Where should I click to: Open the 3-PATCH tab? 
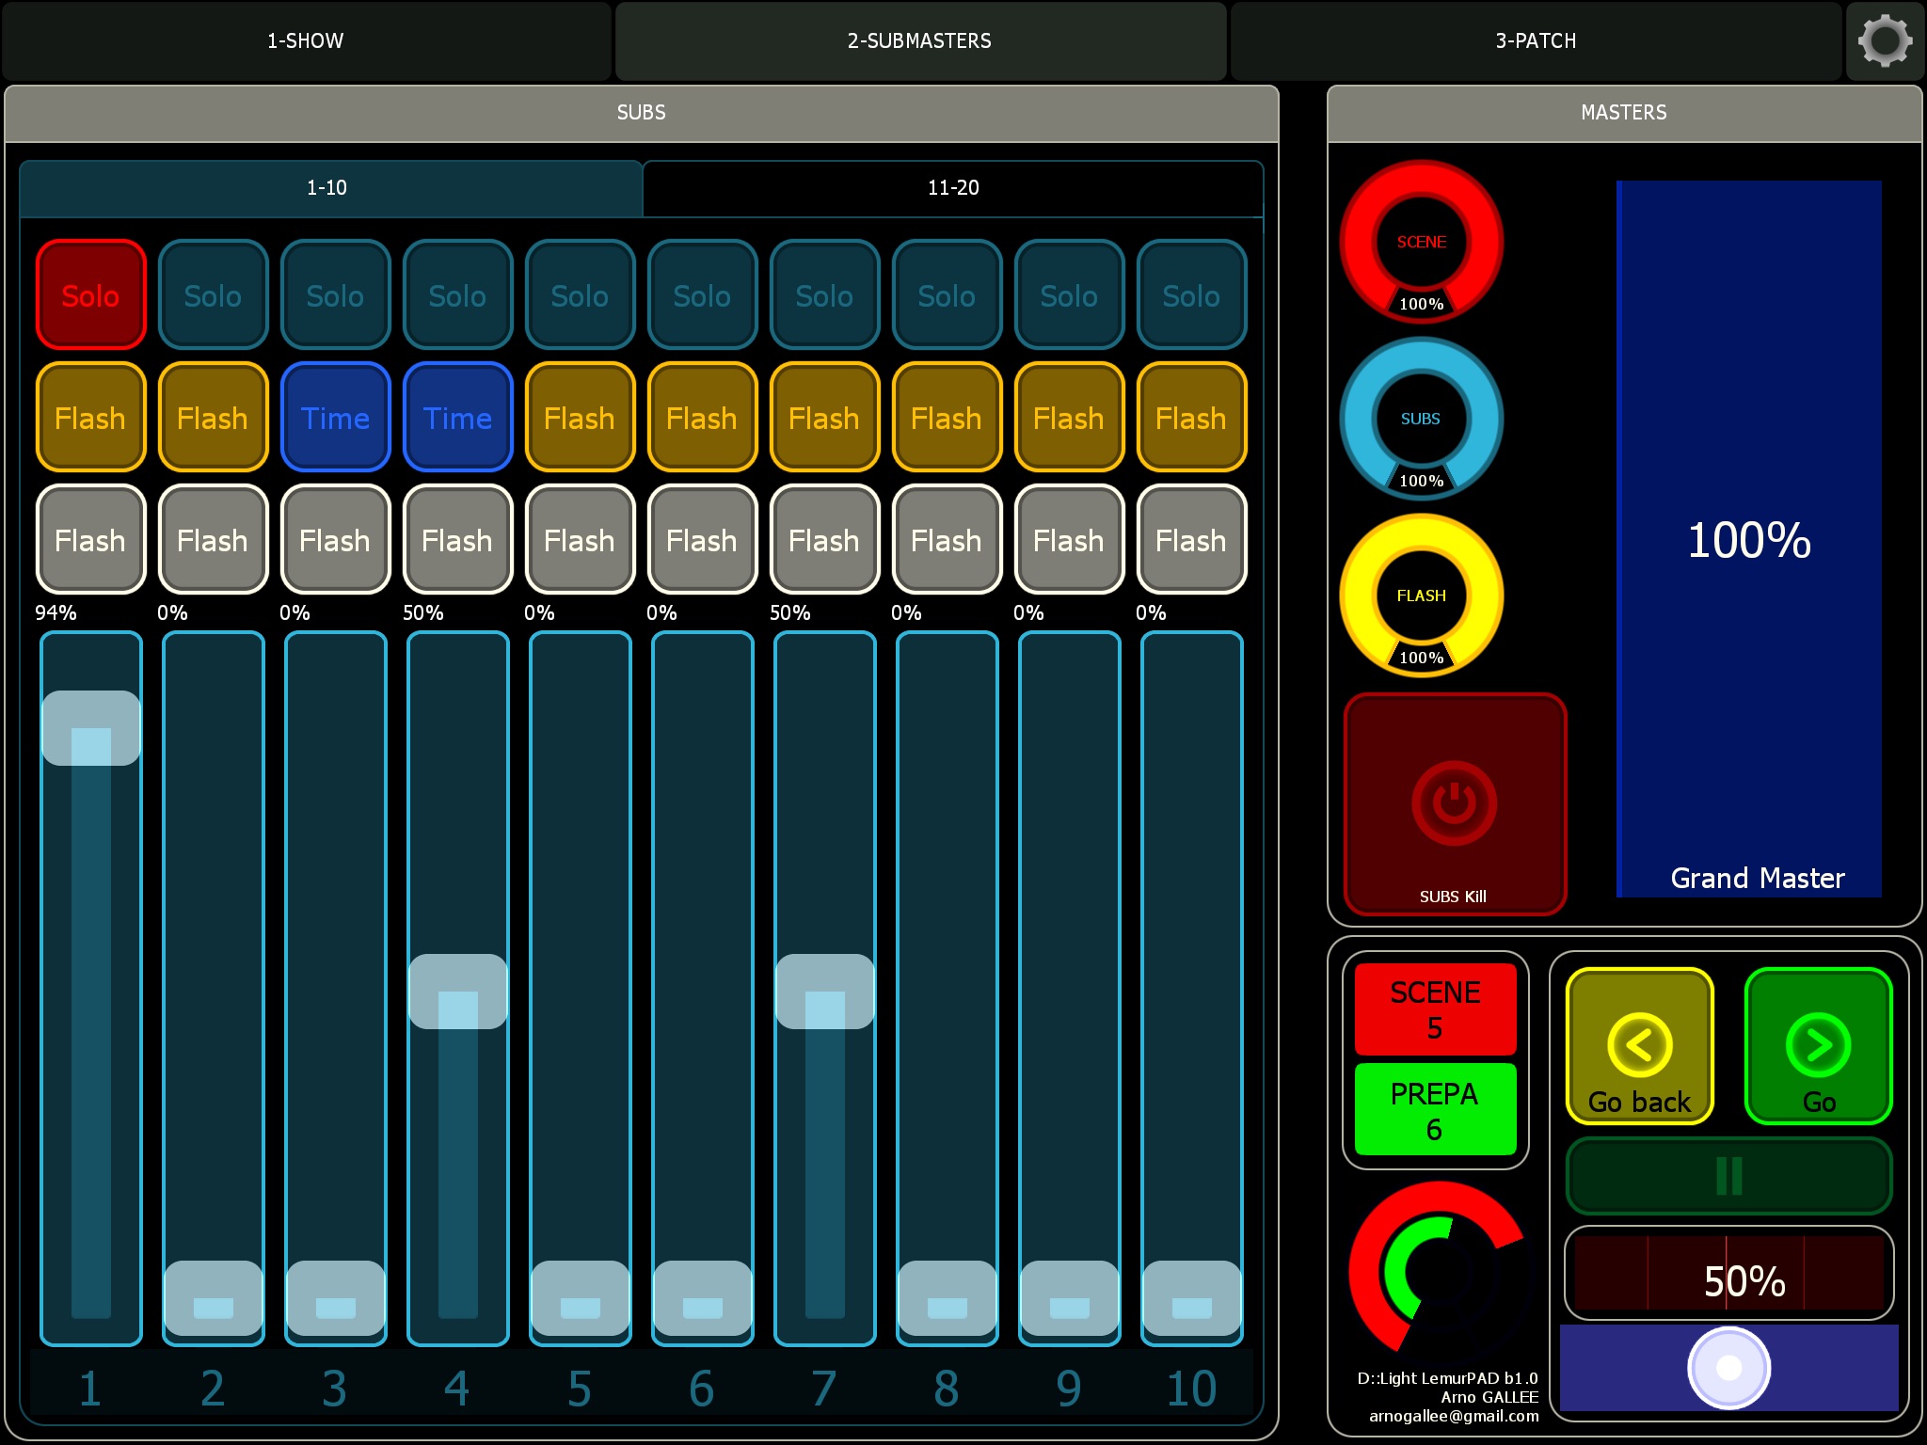1535,41
